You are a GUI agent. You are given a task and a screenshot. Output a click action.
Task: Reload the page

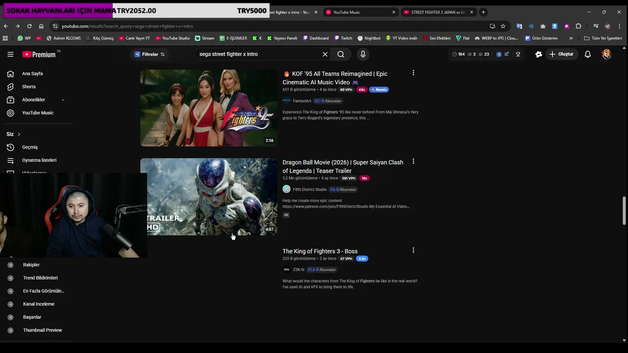point(29,26)
